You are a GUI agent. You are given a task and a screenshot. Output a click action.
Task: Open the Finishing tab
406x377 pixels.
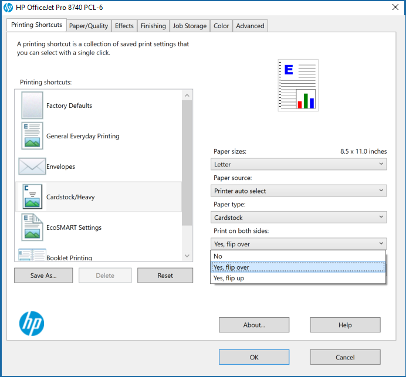(153, 26)
